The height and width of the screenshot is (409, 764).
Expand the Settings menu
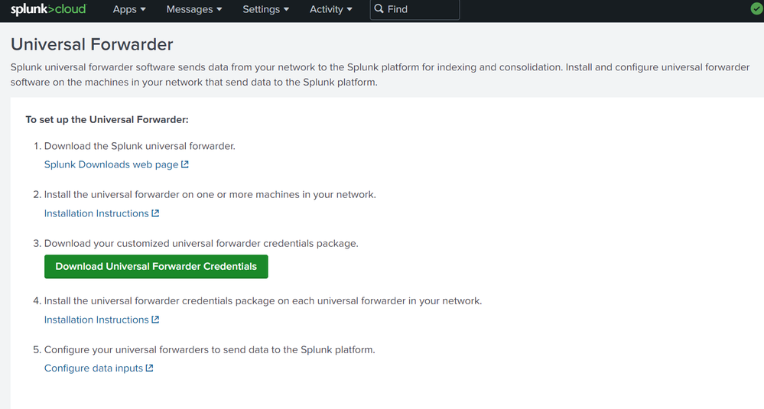tap(265, 9)
